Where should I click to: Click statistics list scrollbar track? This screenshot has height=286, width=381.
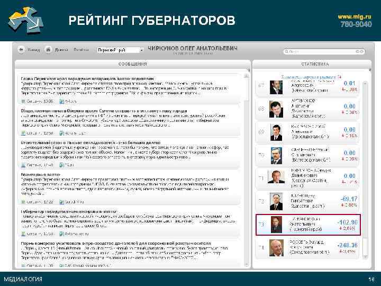365,160
